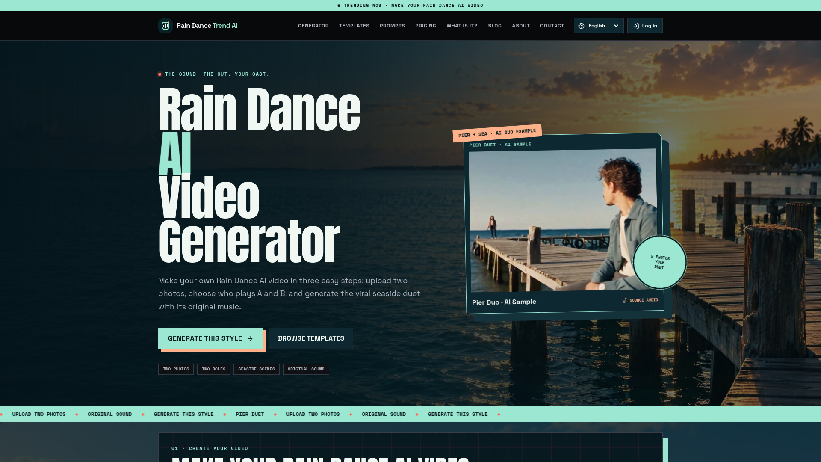The width and height of the screenshot is (821, 462).
Task: Click Pier Duet in the scrolling ticker
Action: pyautogui.click(x=250, y=414)
